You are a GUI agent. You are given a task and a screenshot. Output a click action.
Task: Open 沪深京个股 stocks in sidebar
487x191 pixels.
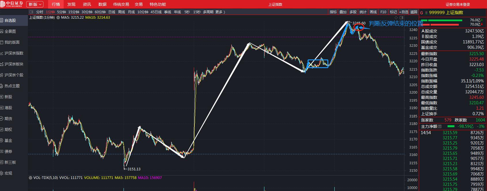(14, 75)
